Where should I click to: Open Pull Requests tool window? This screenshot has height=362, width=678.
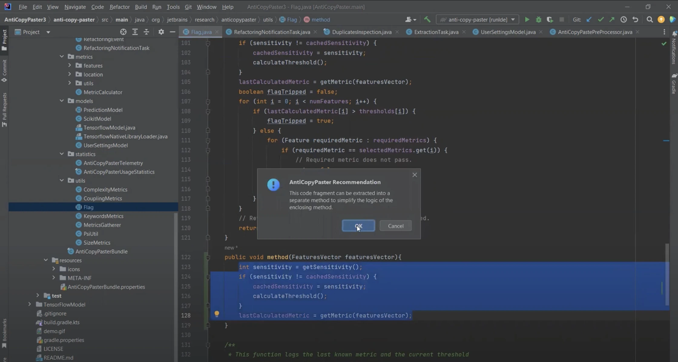pos(4,110)
